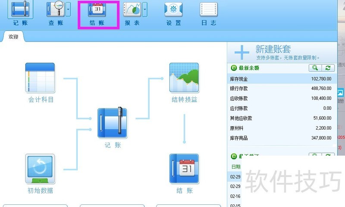Open the large 结账 calendar icon in workflow
The image size is (345, 207).
pyautogui.click(x=184, y=169)
